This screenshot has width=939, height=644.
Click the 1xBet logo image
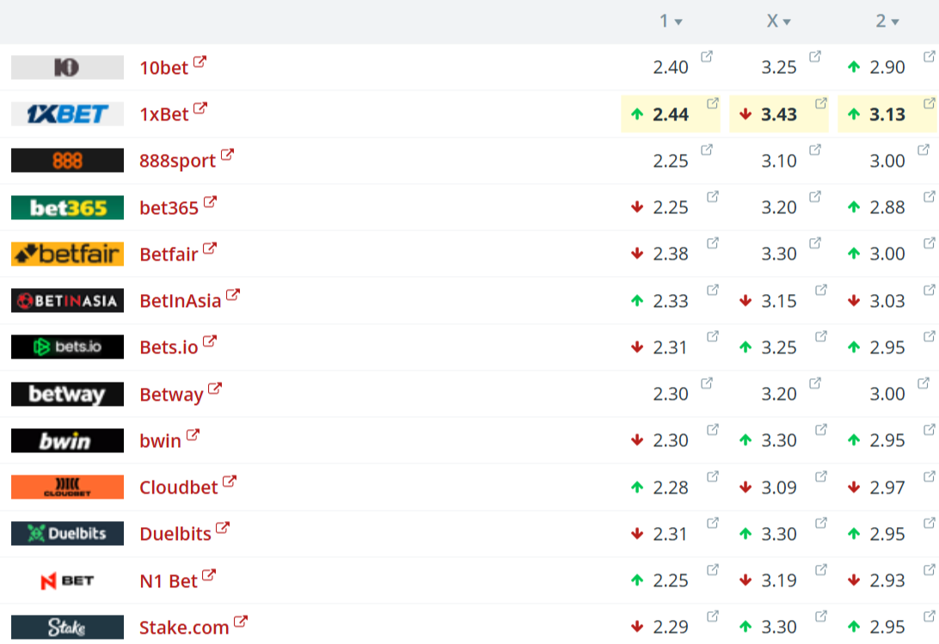67,113
